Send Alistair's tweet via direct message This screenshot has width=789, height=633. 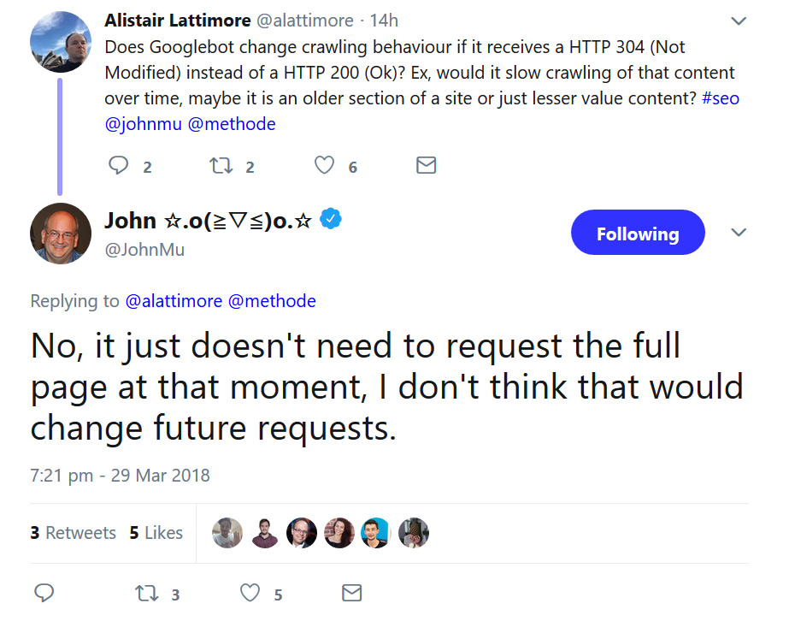426,166
